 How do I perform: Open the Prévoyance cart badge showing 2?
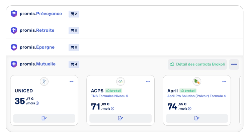(x=74, y=14)
